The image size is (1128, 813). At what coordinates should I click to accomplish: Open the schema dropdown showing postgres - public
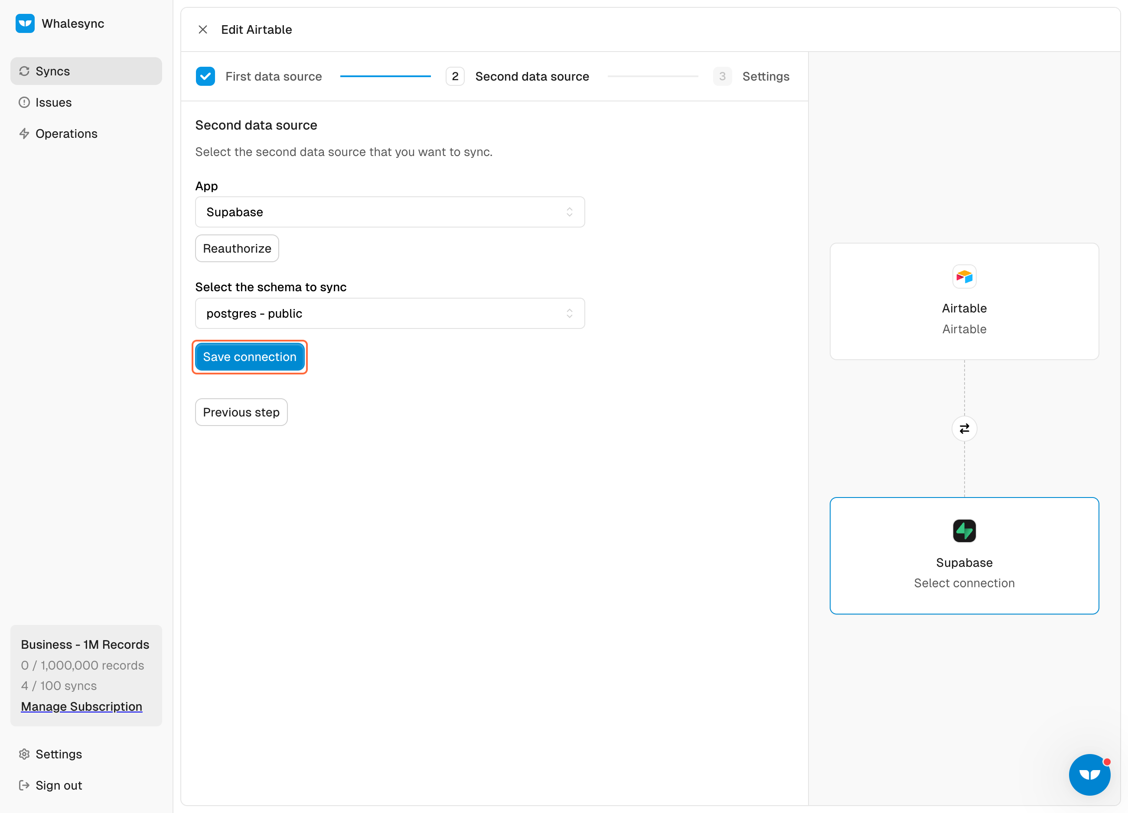coord(390,314)
